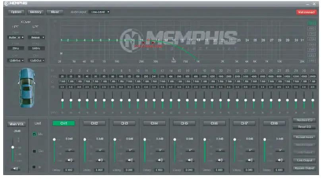
Task: Click the Not connect status button
Action: pyautogui.click(x=306, y=12)
